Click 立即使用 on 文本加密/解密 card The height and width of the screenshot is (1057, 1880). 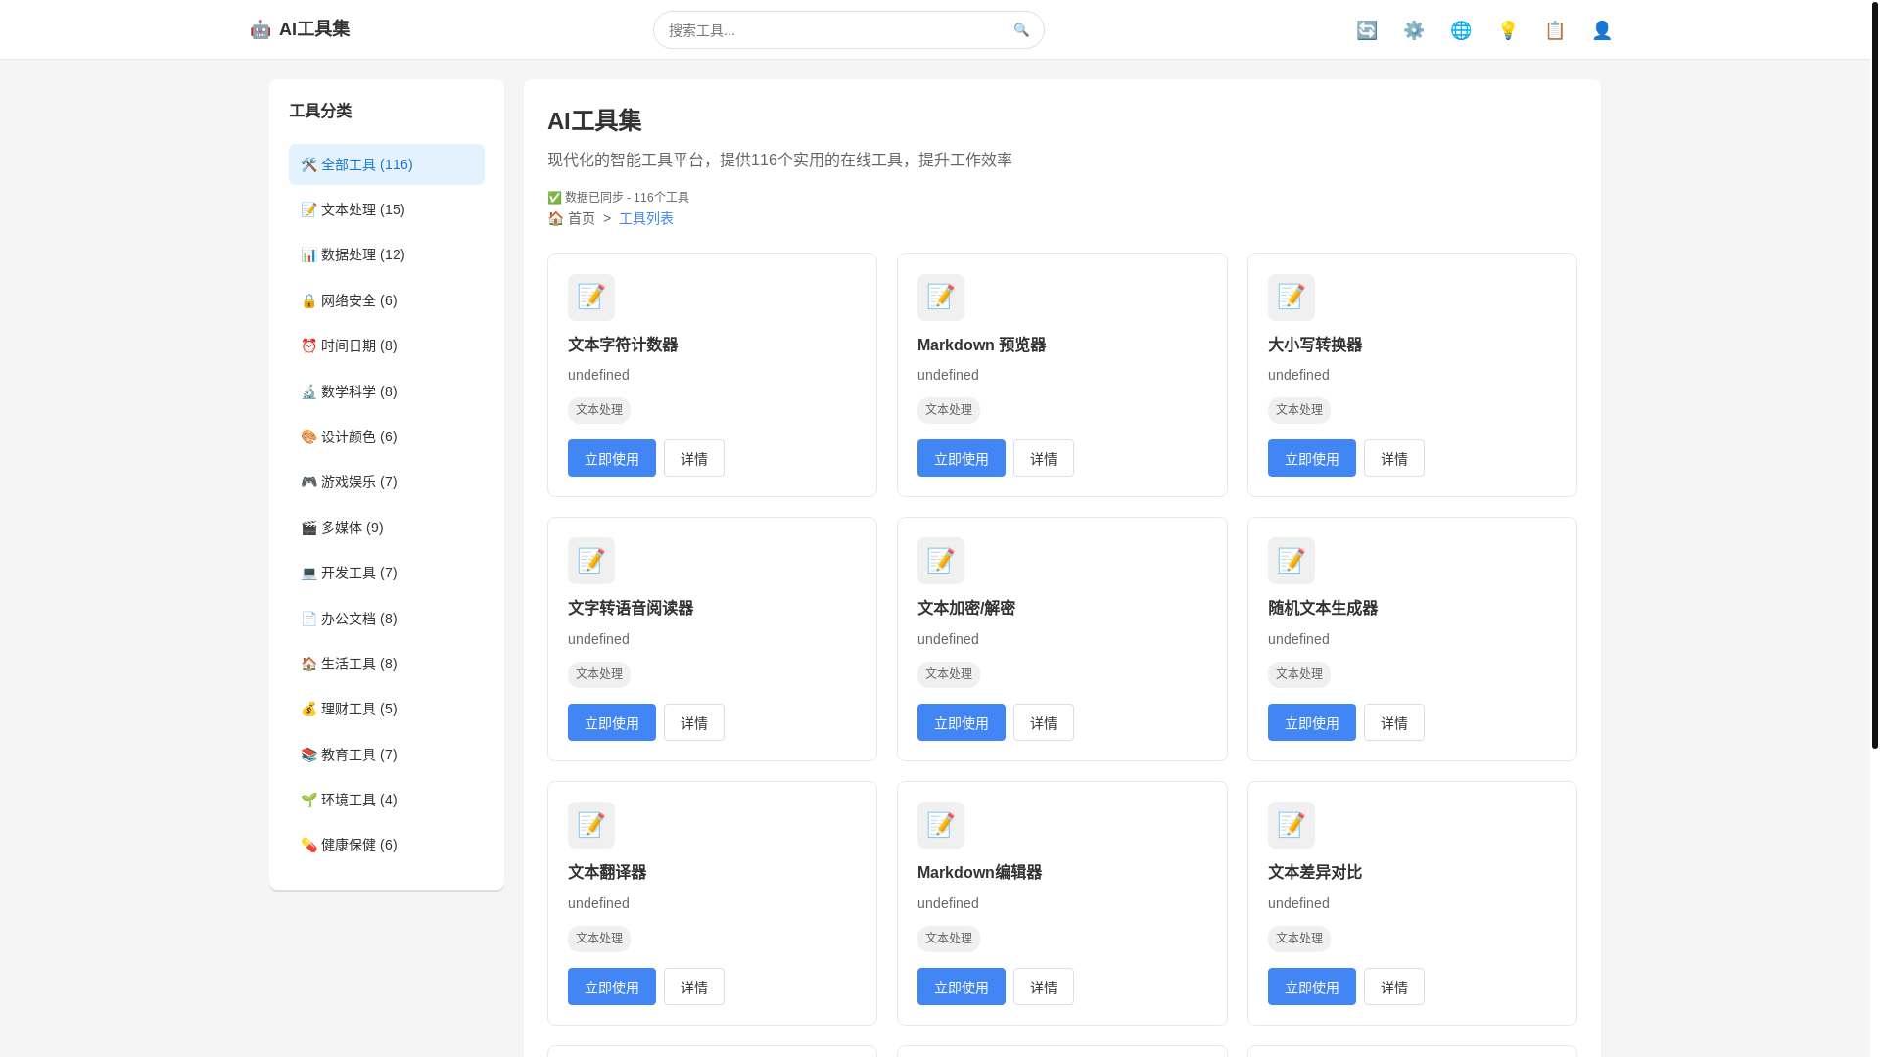tap(962, 722)
